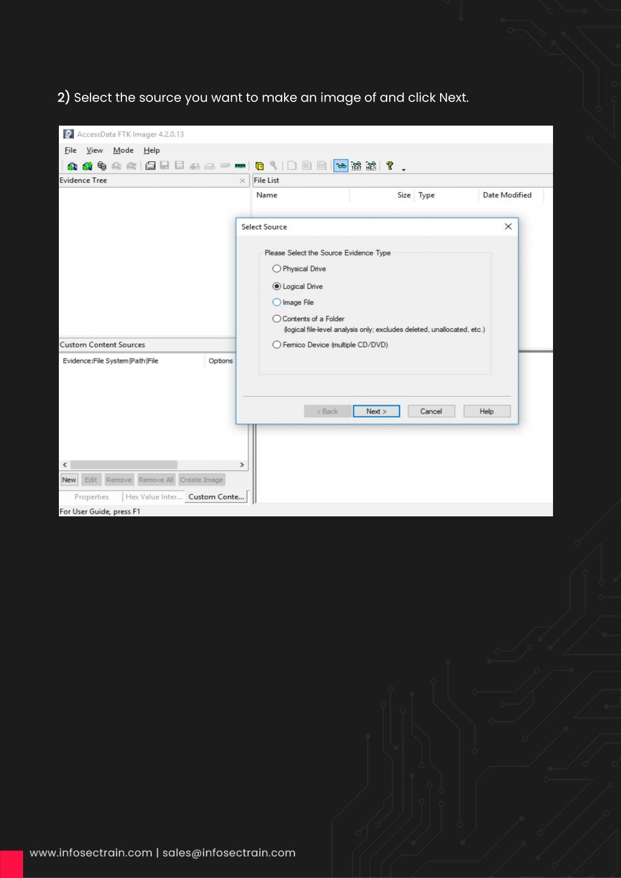The image size is (621, 878).
Task: Click the Verify Drive/Image toolbar icon
Action: pyautogui.click(x=225, y=166)
